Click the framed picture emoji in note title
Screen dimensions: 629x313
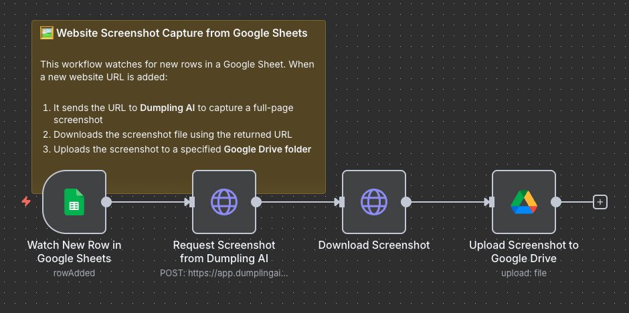(47, 33)
